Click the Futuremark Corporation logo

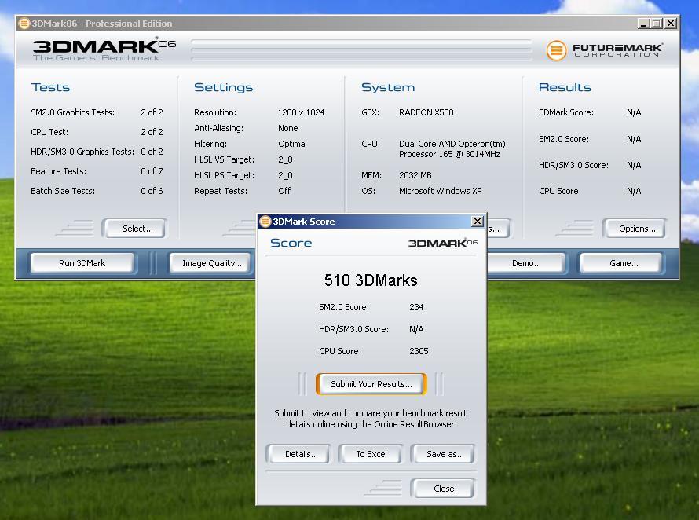(605, 50)
